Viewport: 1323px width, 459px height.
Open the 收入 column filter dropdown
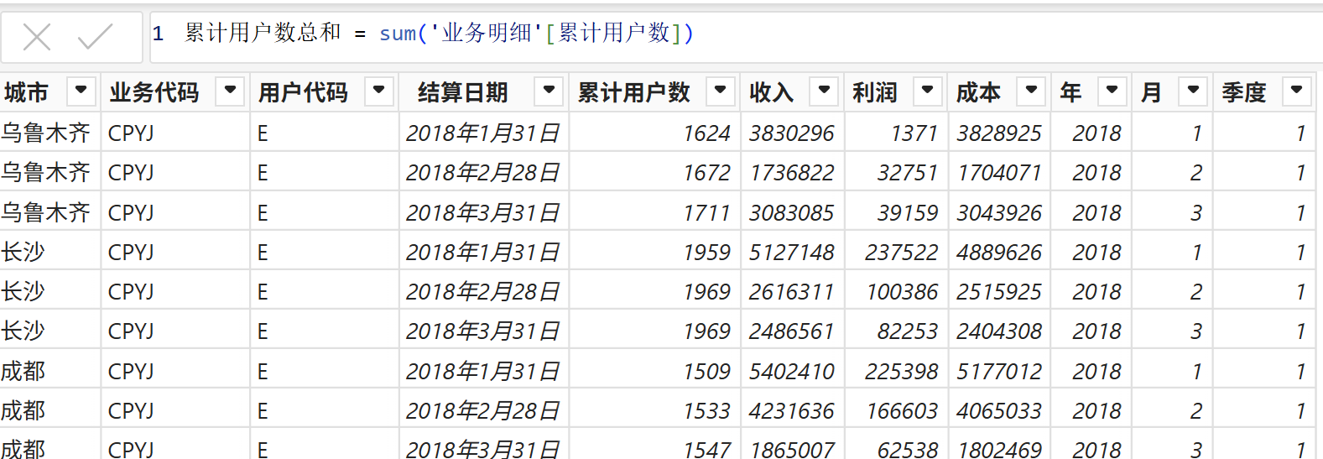click(x=824, y=90)
